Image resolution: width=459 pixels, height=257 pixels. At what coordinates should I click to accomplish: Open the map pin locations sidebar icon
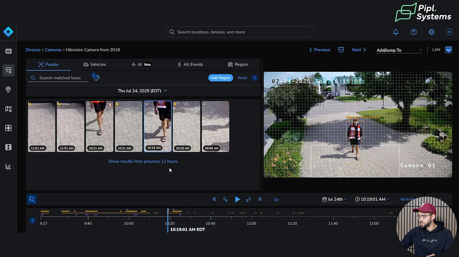[8, 89]
